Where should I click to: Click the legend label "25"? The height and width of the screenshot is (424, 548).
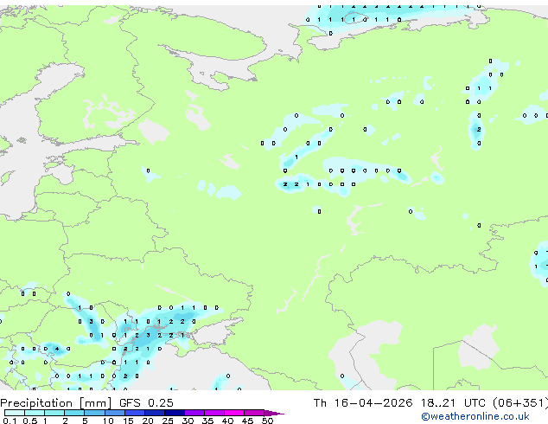(168, 421)
